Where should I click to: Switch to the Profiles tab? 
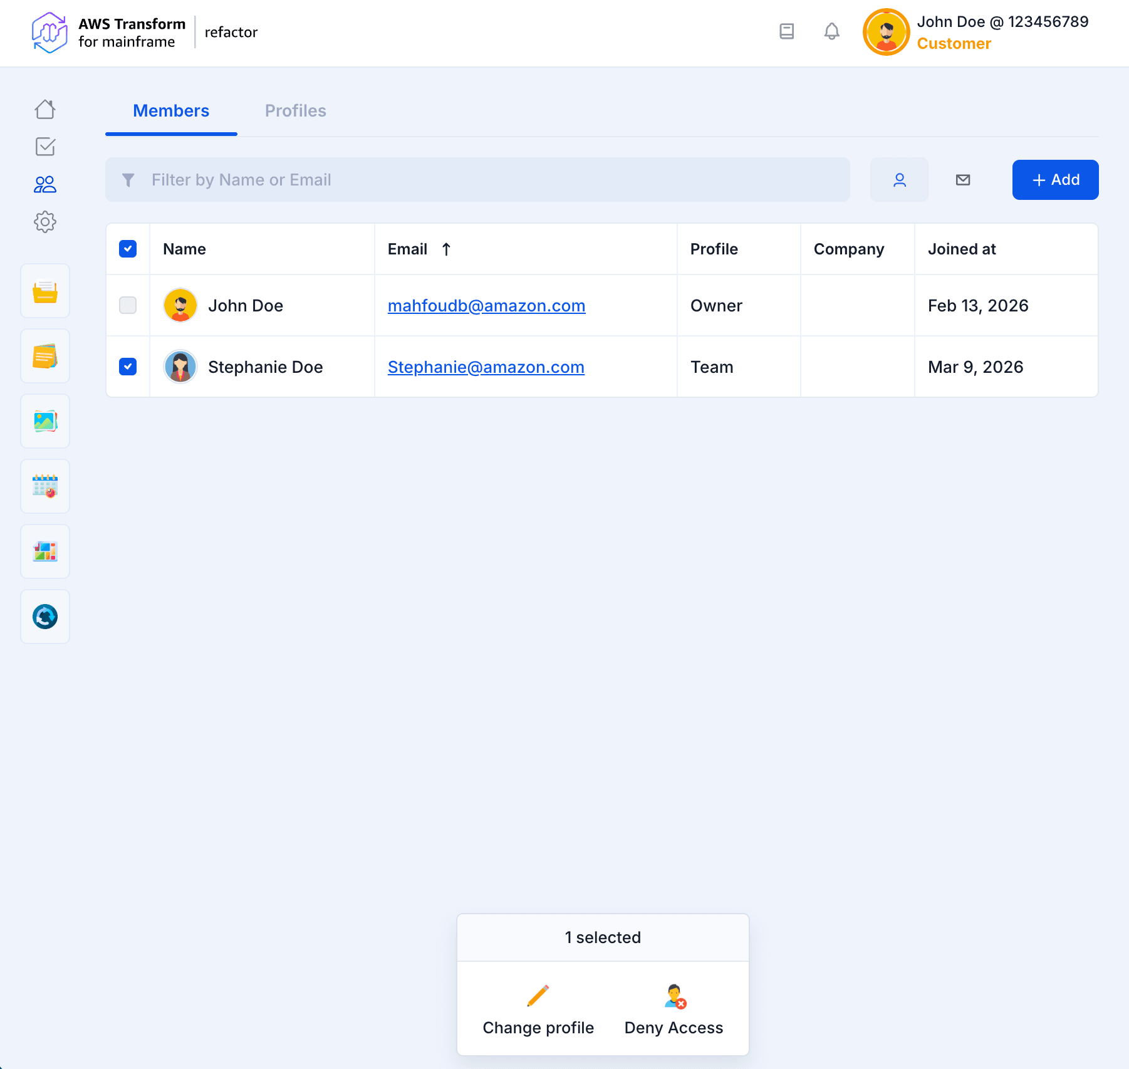pyautogui.click(x=295, y=111)
